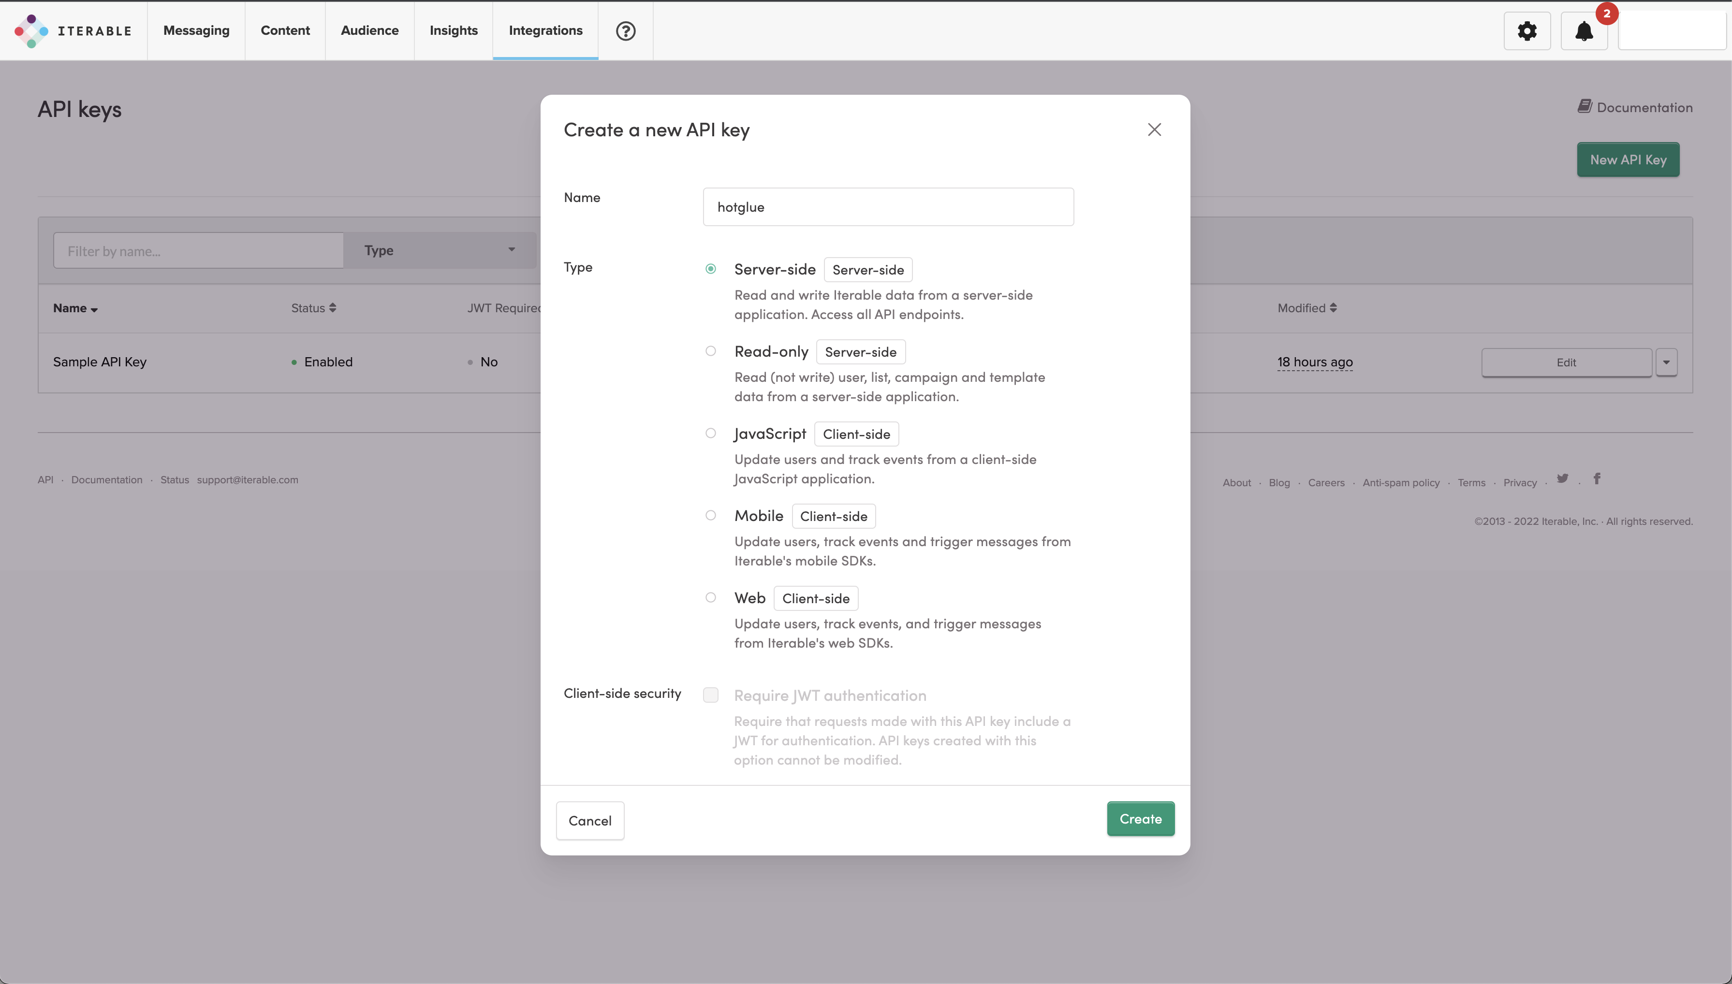Open the Audience menu
This screenshot has height=984, width=1732.
coord(369,31)
